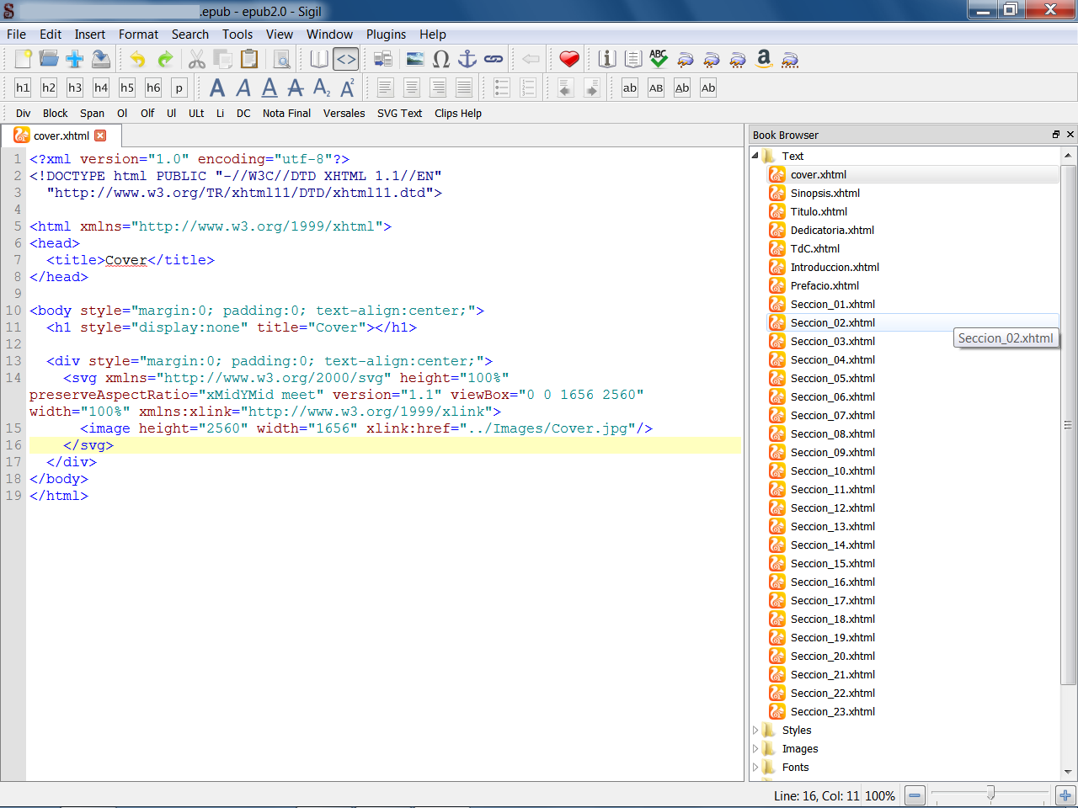Run the ABC spellcheck icon
The width and height of the screenshot is (1078, 808).
coord(659,59)
